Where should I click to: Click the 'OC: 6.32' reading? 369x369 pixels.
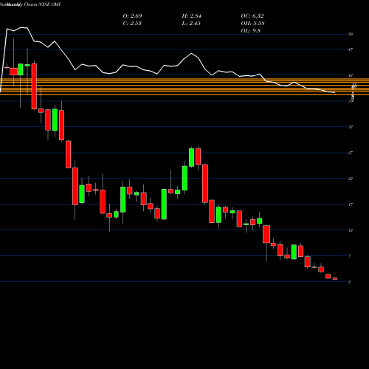pyautogui.click(x=252, y=16)
